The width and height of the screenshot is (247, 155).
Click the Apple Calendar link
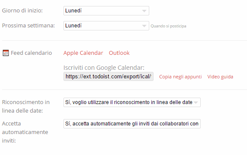(83, 53)
